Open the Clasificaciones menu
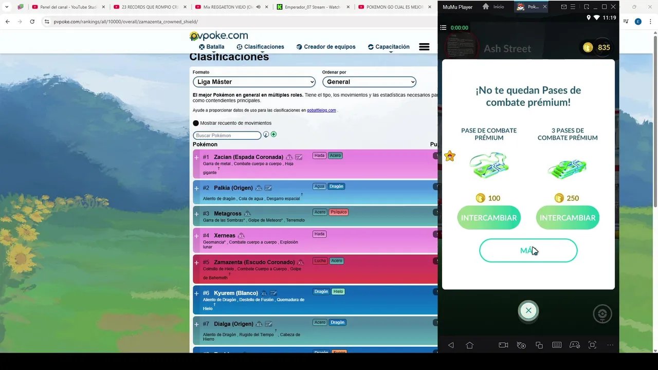The height and width of the screenshot is (370, 658). point(260,47)
